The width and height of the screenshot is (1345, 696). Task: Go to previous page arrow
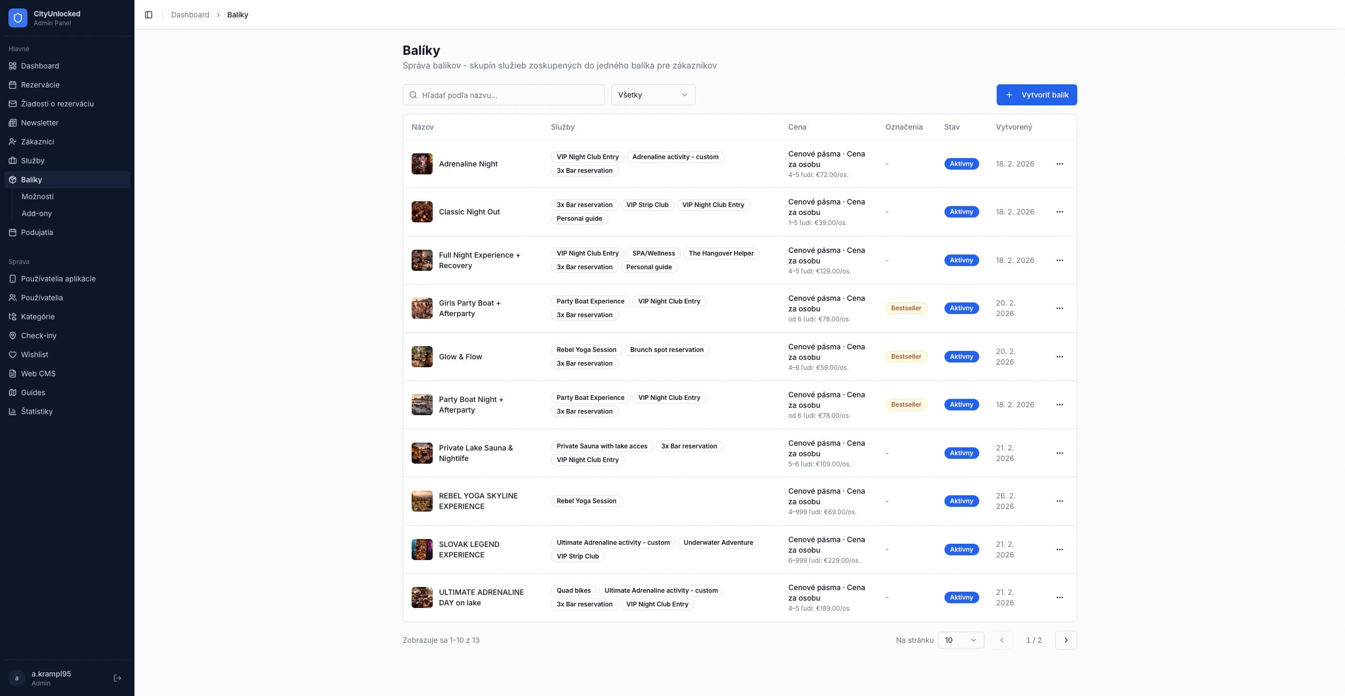click(x=1002, y=640)
